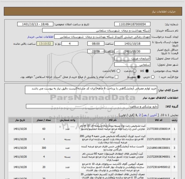Click the سلماس delivery city field
Screen dimensions: 185x179
(132, 65)
